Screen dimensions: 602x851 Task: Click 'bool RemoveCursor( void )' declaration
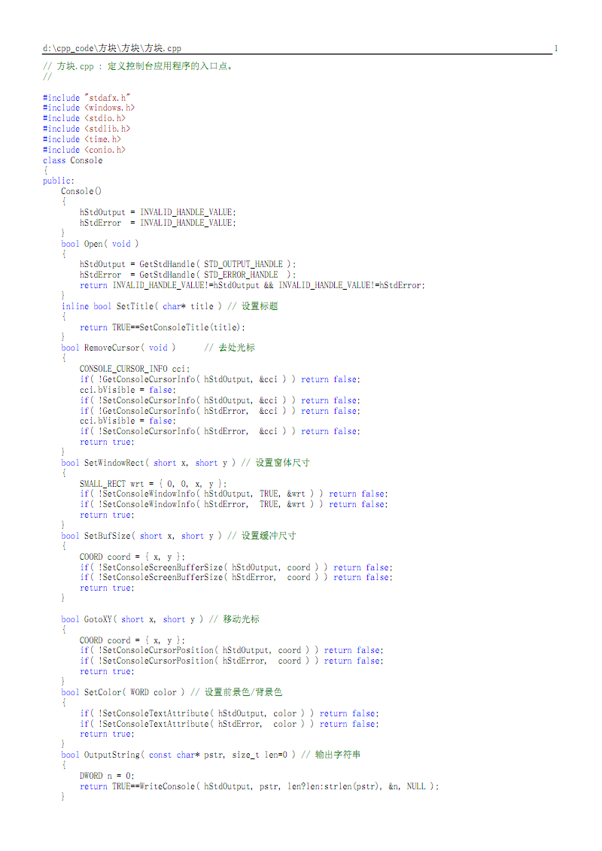pyautogui.click(x=118, y=348)
